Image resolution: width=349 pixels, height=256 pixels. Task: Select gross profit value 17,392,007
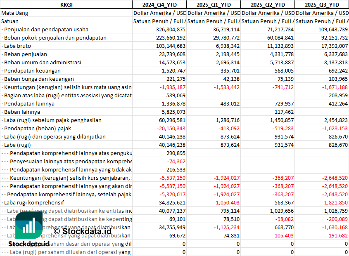(x=334, y=46)
